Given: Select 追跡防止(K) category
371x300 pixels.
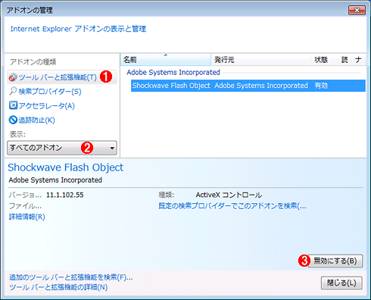Looking at the screenshot, I should coord(36,120).
